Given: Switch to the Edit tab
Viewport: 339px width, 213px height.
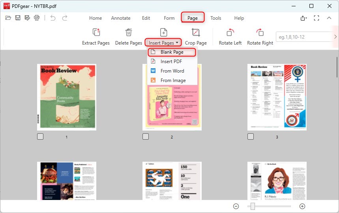Looking at the screenshot, I should pos(146,18).
